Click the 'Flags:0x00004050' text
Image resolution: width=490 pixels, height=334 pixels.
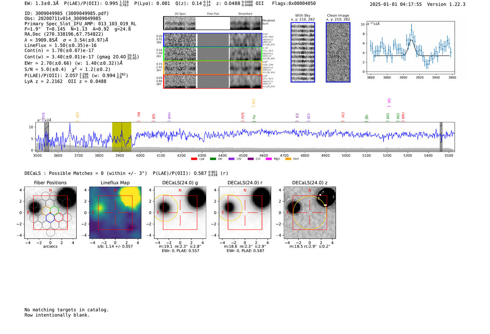tap(294, 4)
